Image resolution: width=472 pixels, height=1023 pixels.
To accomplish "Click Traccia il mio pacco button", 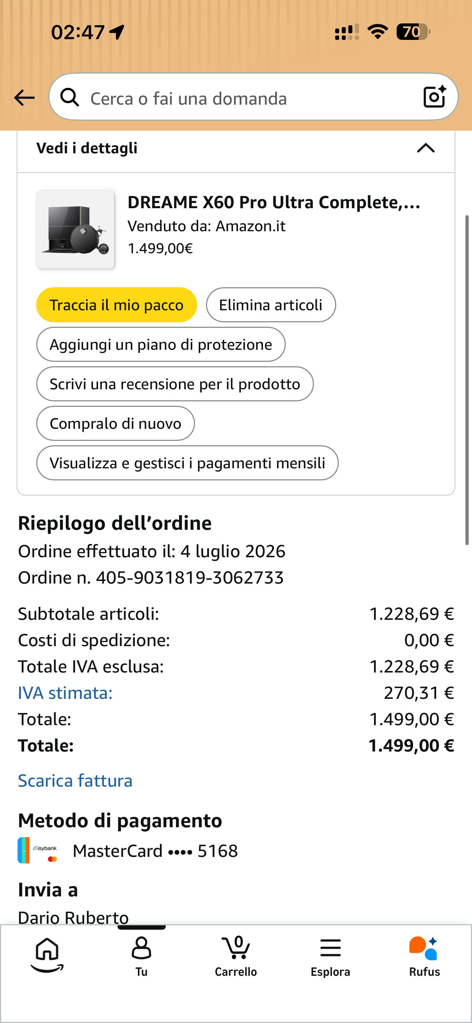I will [117, 305].
